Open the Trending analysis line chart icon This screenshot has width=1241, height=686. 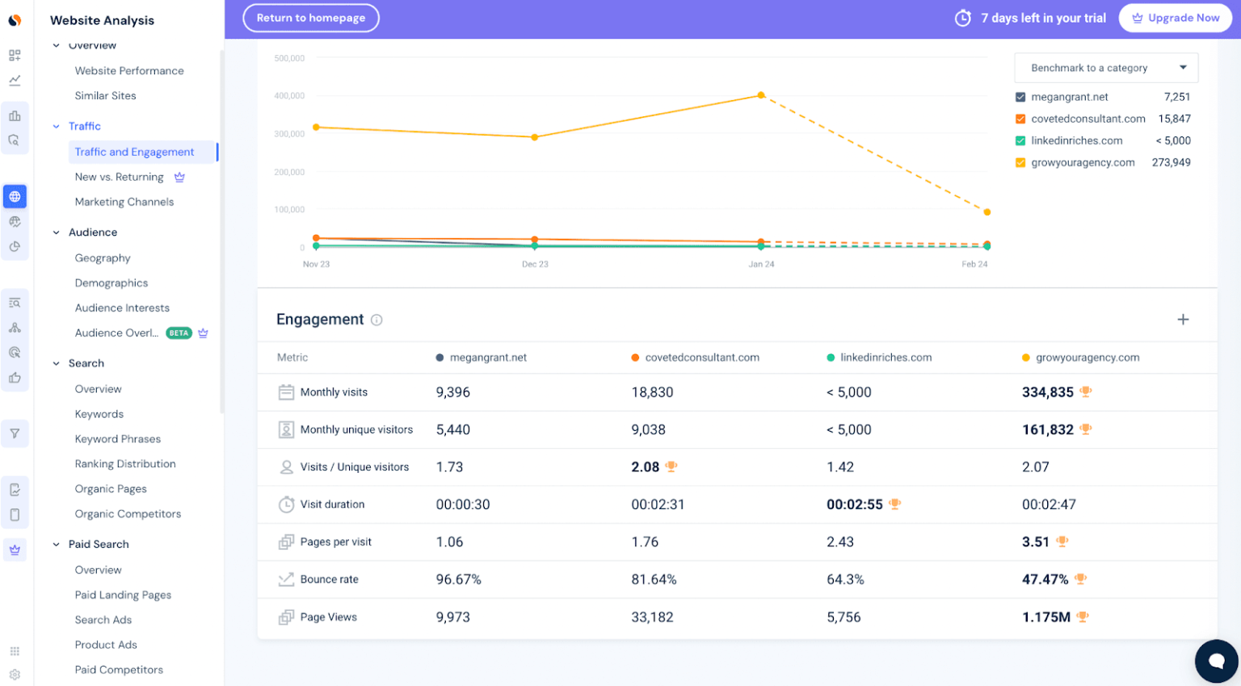(x=15, y=80)
